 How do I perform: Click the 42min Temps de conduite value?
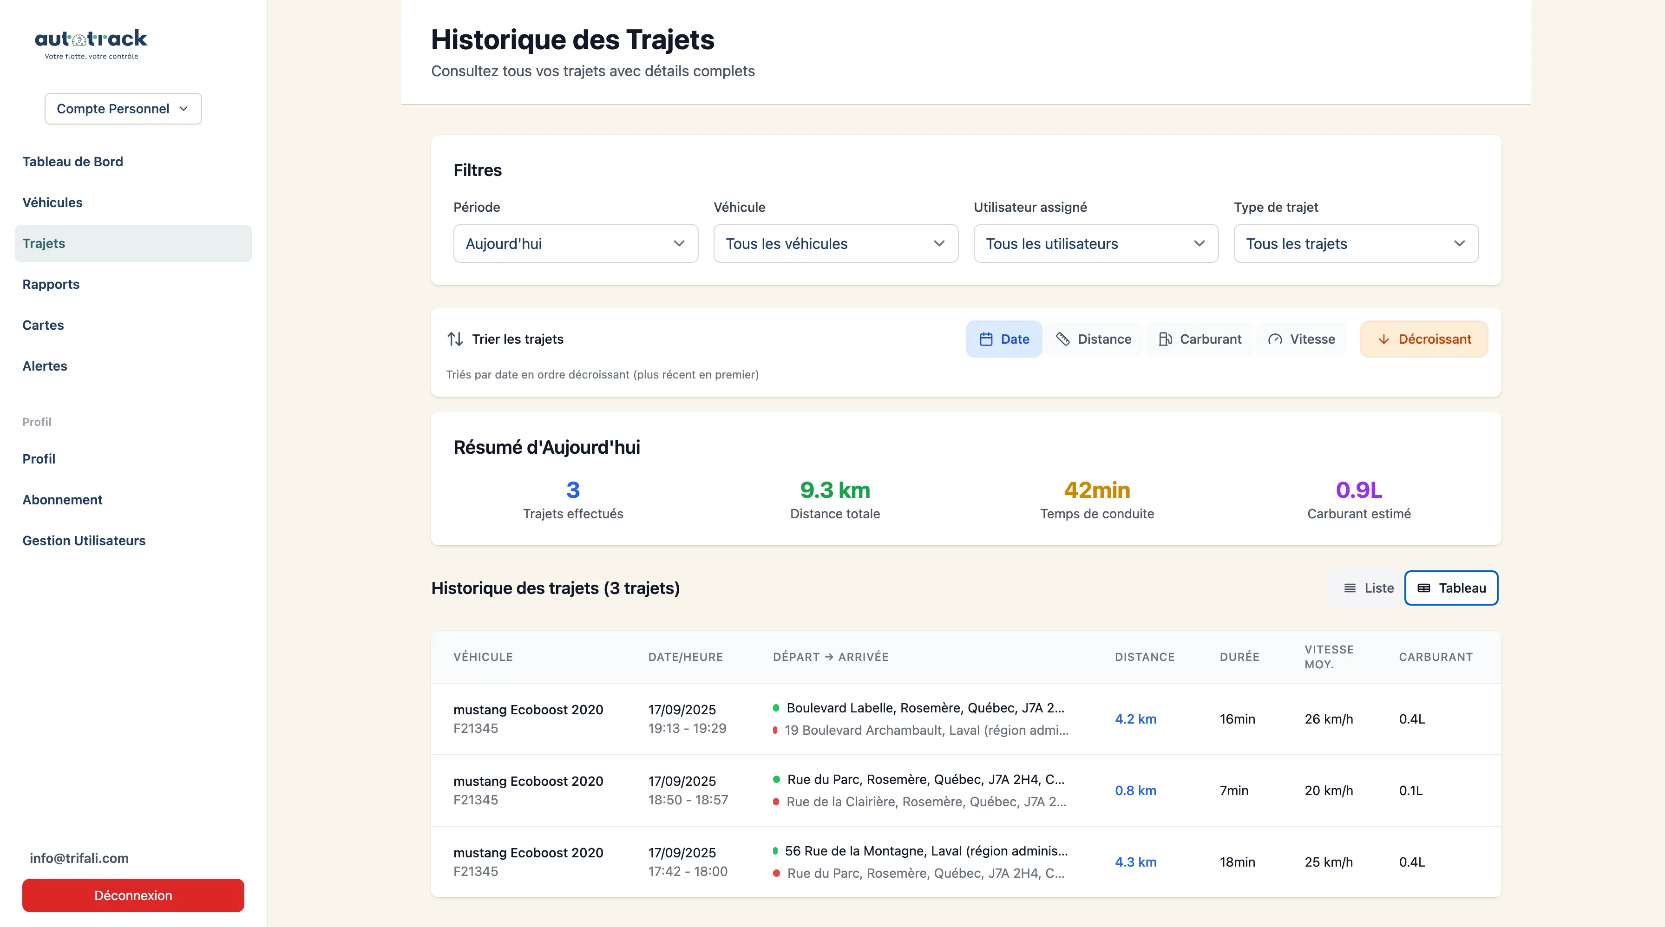[x=1097, y=490]
